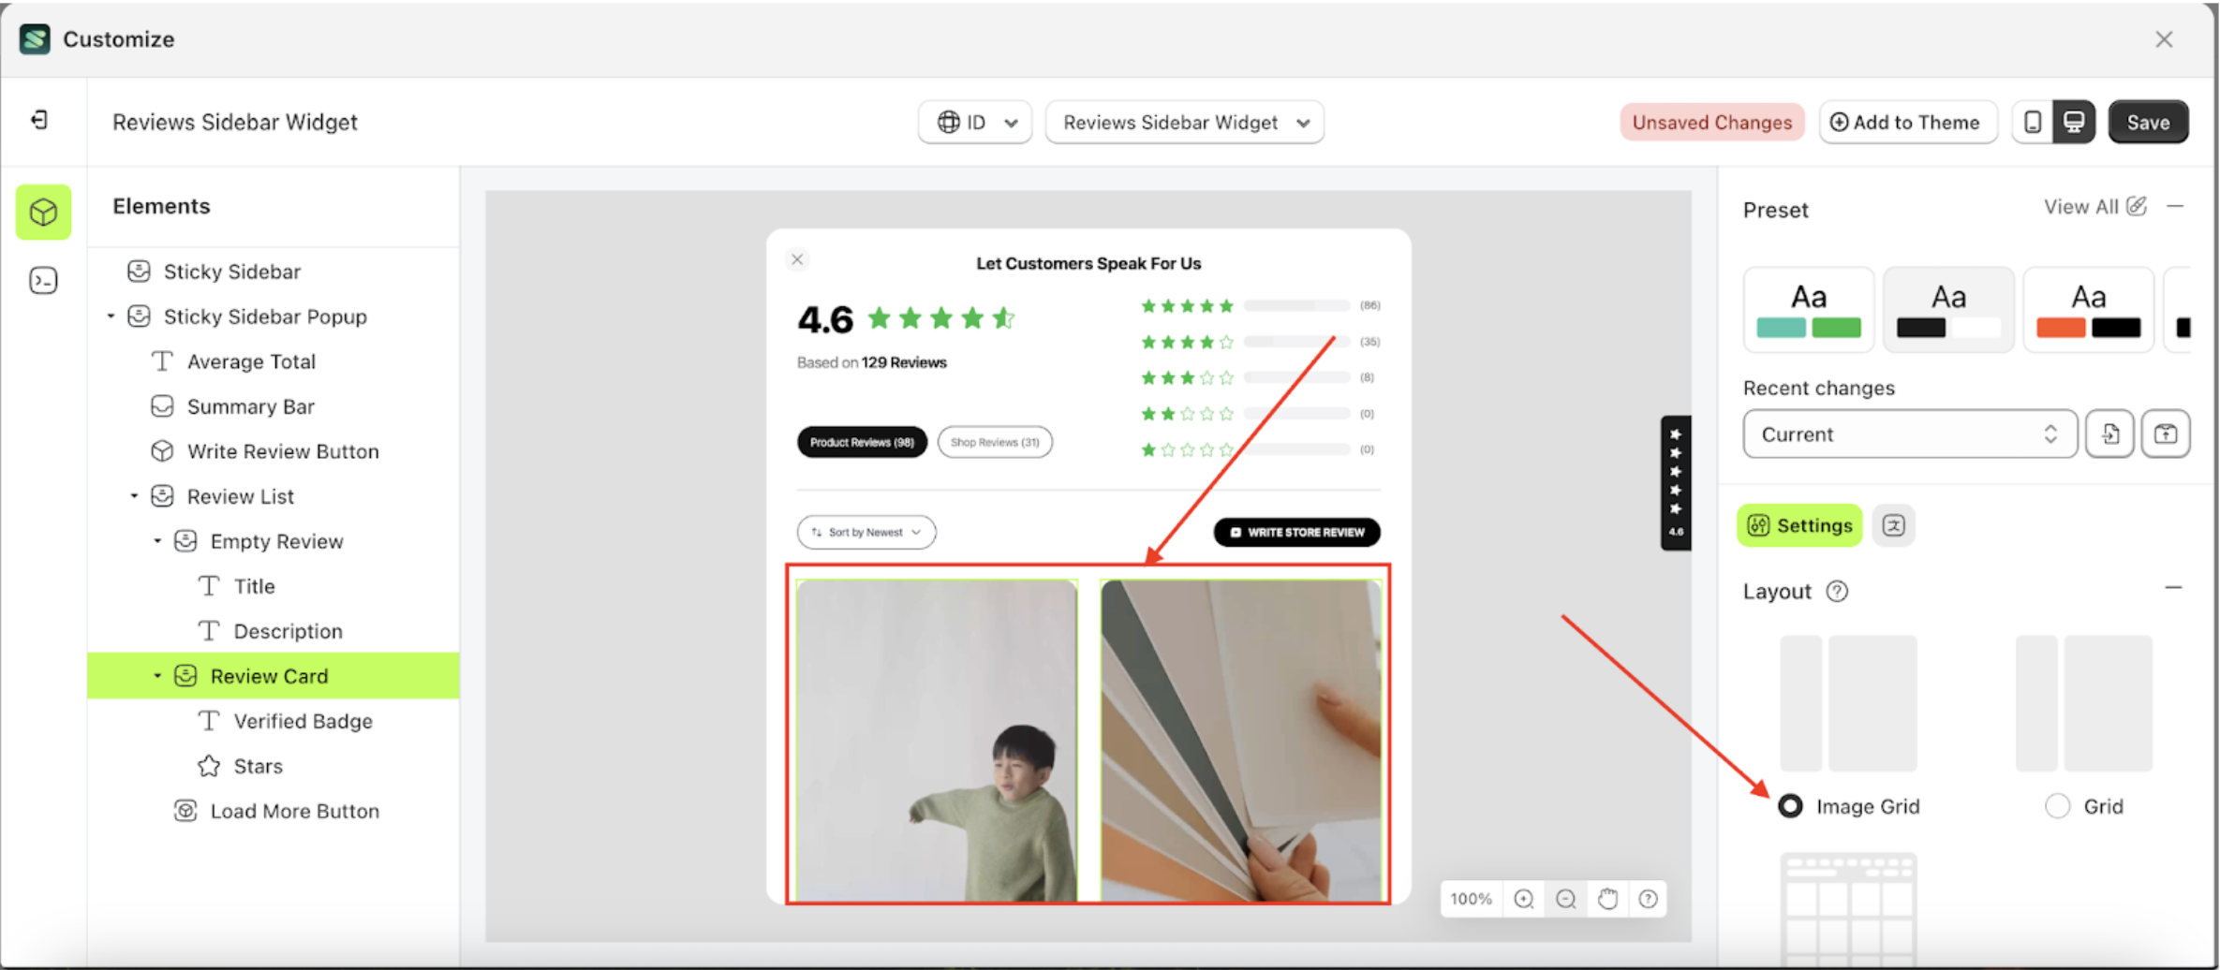Open the ID language dropdown
The width and height of the screenshot is (2220, 970).
975,123
